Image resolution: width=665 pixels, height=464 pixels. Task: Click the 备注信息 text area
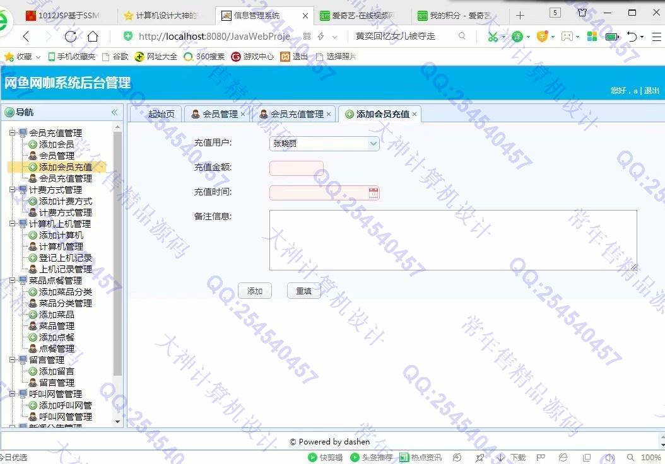tap(453, 240)
